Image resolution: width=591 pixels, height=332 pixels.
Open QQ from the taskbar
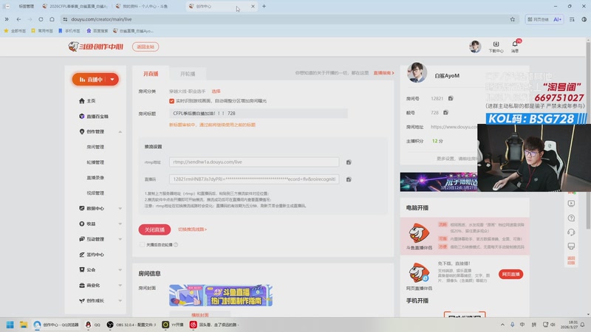[93, 325]
